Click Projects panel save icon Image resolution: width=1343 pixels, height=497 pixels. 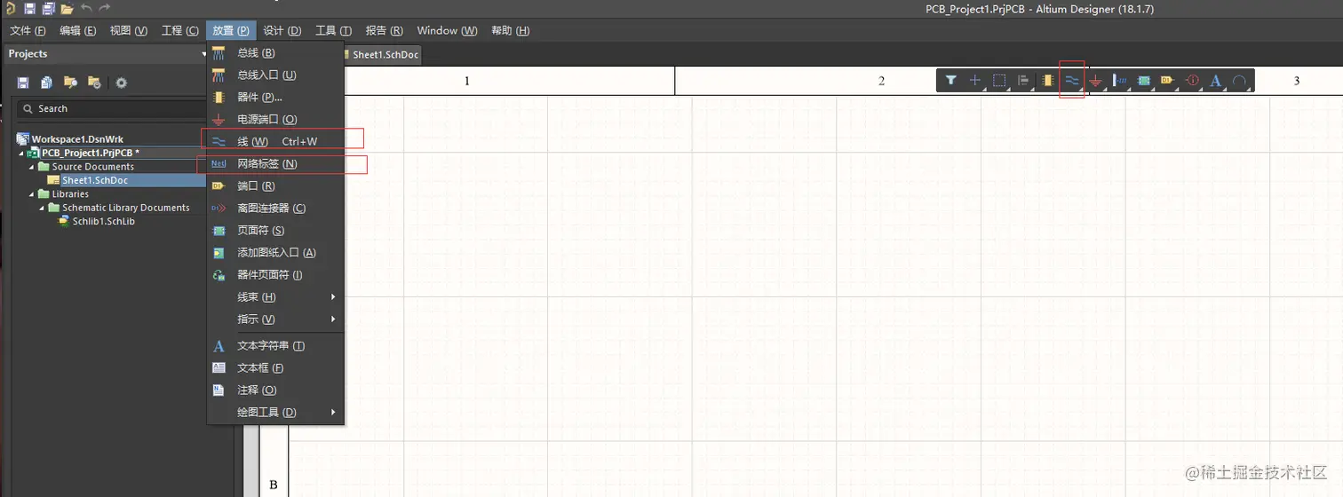coord(23,83)
